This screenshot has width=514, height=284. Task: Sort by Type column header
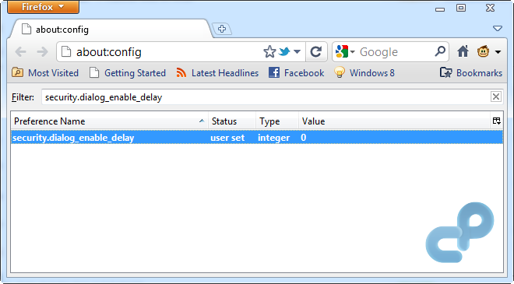277,121
